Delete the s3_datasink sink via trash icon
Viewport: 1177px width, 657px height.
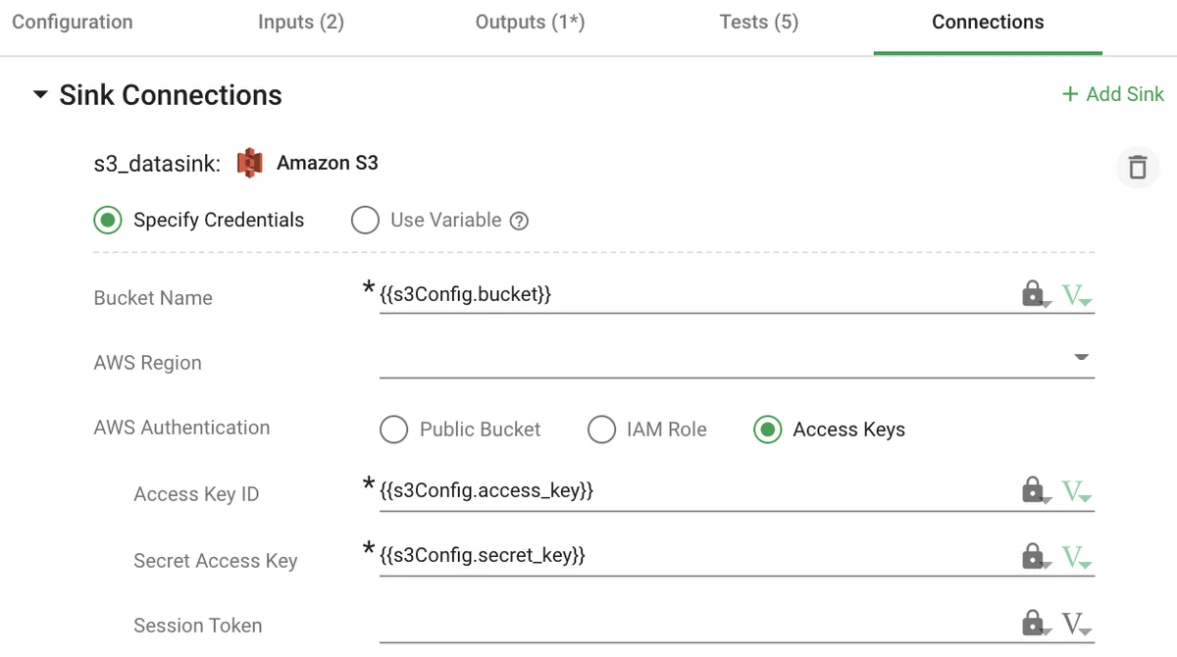[x=1137, y=167]
